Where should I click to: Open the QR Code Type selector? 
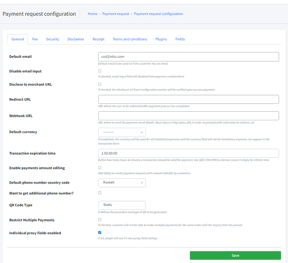(122, 205)
